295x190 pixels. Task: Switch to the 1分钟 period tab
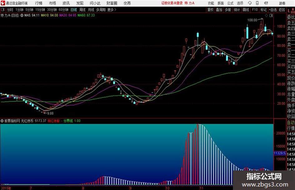19,10
